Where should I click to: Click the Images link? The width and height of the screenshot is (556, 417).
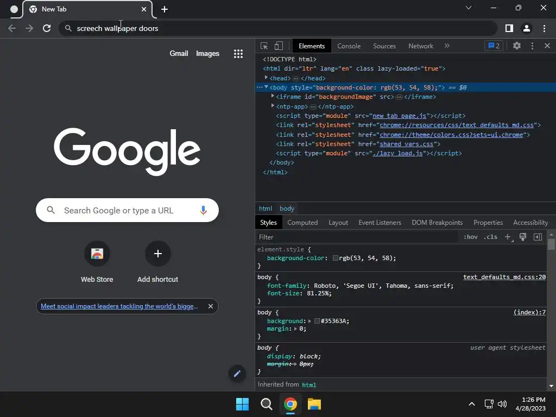click(207, 54)
